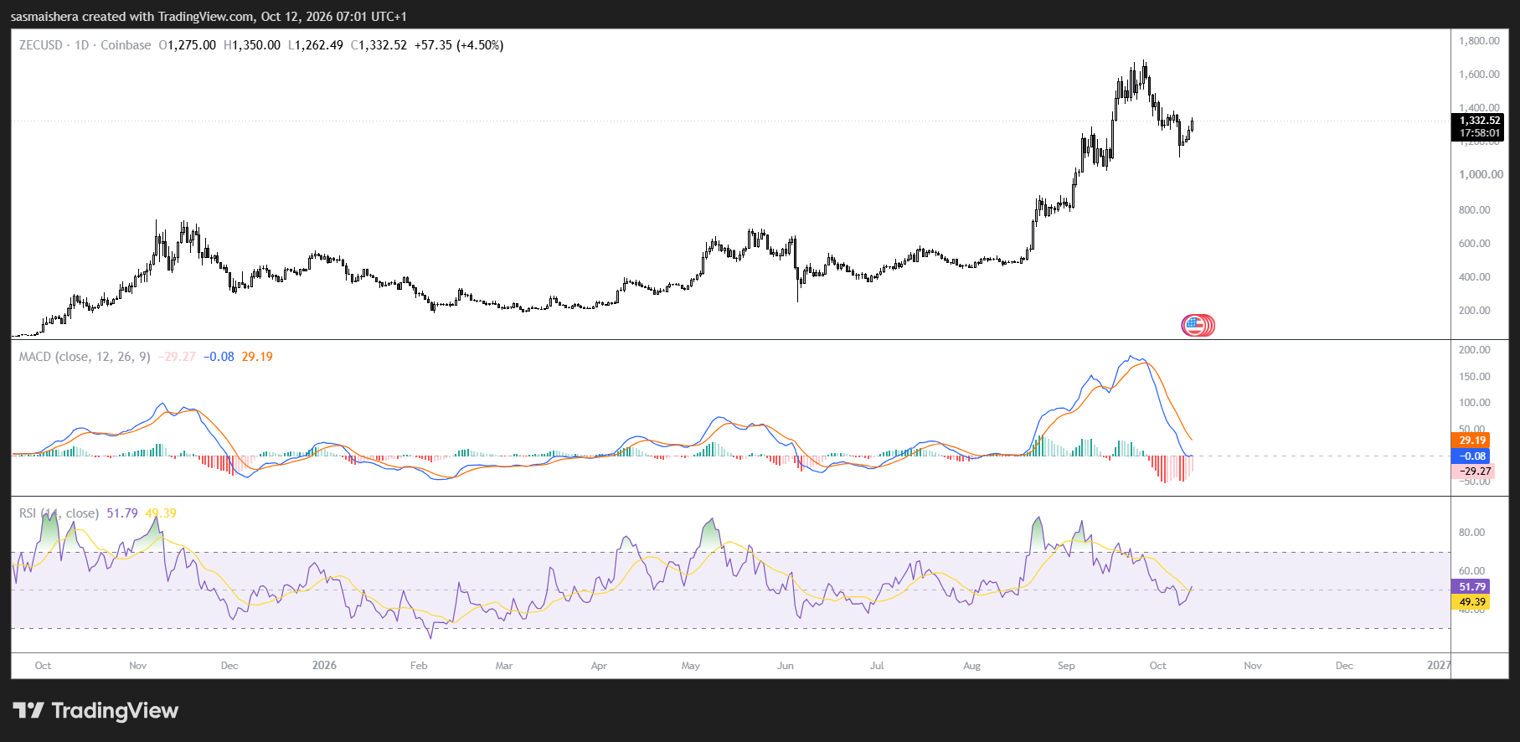Click the 1,000.00 price axis label

tap(1481, 175)
